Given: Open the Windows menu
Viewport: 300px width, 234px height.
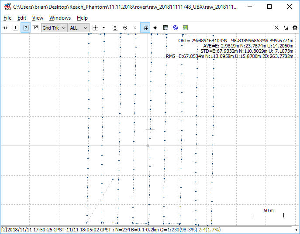Looking at the screenshot, I should click(x=60, y=18).
